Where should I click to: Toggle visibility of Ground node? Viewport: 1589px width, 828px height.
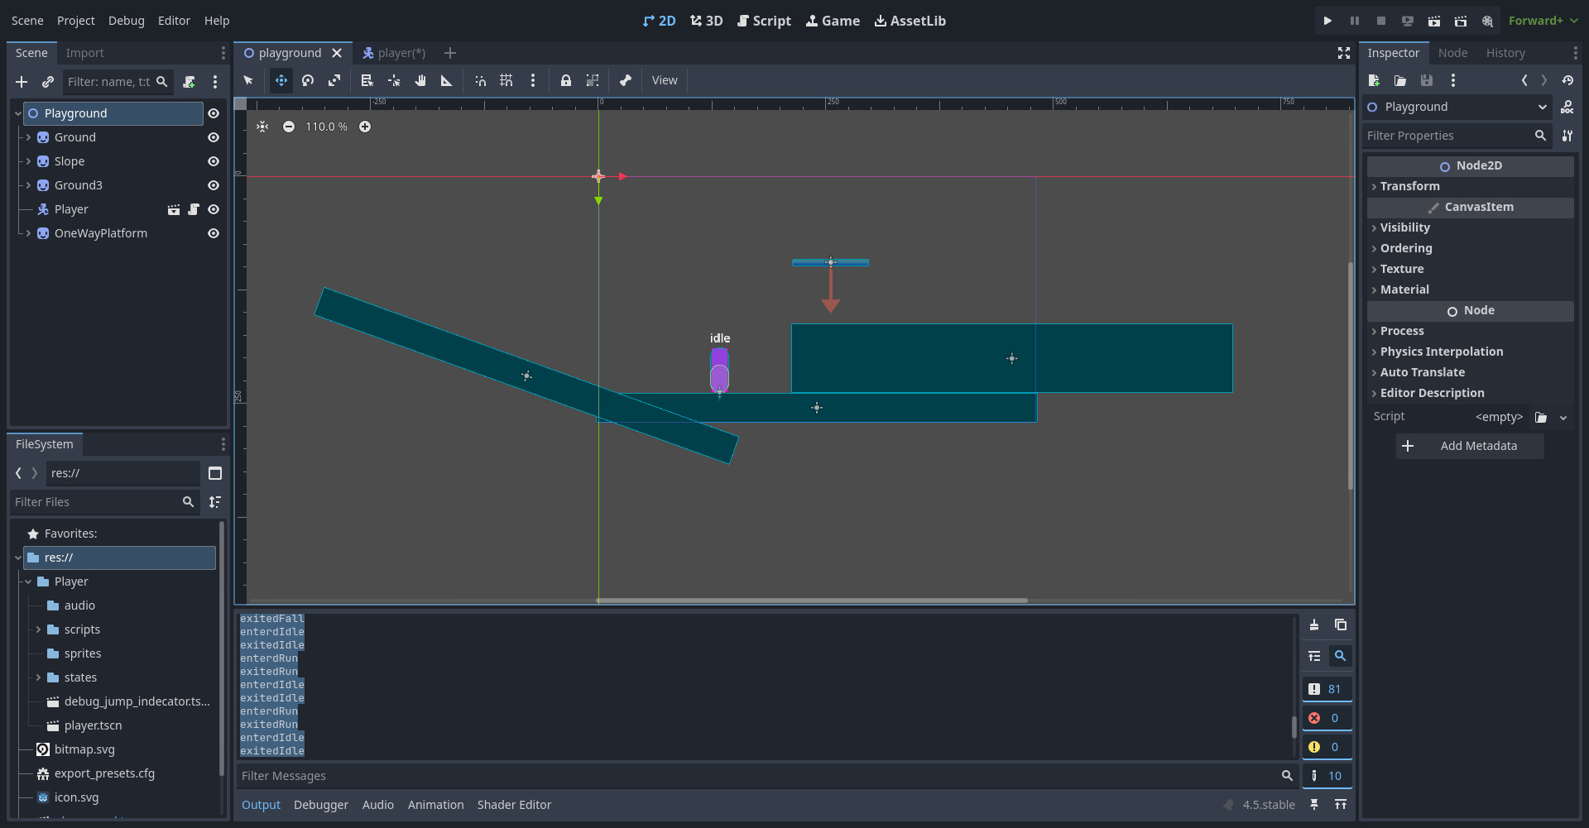coord(214,137)
